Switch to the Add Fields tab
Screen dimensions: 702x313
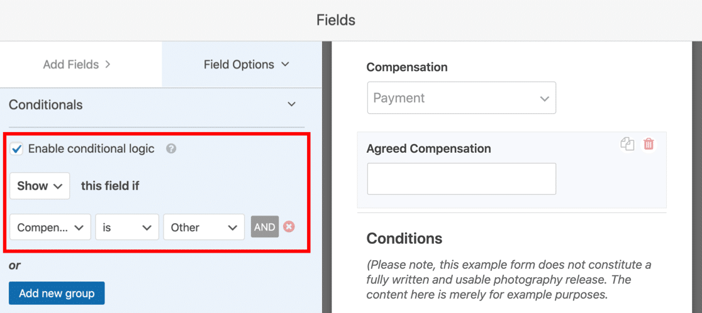pyautogui.click(x=77, y=64)
